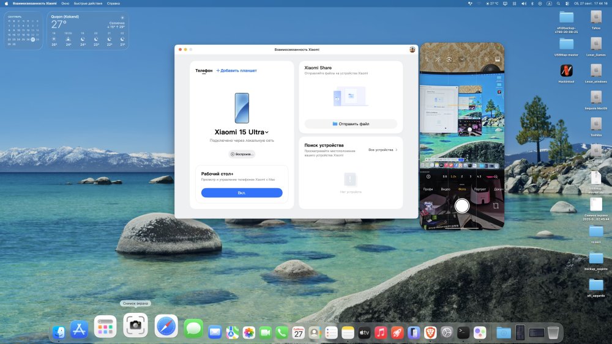
Task: Open Messages from the Dock
Action: click(193, 329)
